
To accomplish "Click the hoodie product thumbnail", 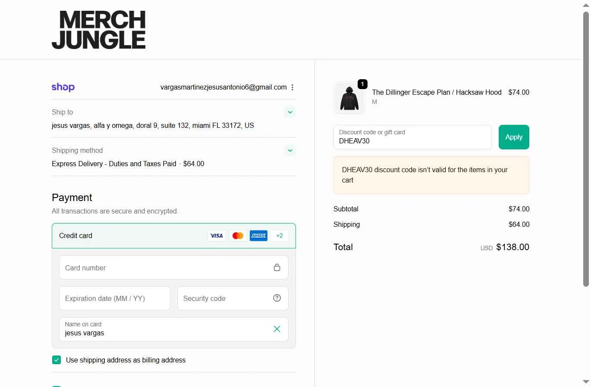I will pyautogui.click(x=349, y=98).
